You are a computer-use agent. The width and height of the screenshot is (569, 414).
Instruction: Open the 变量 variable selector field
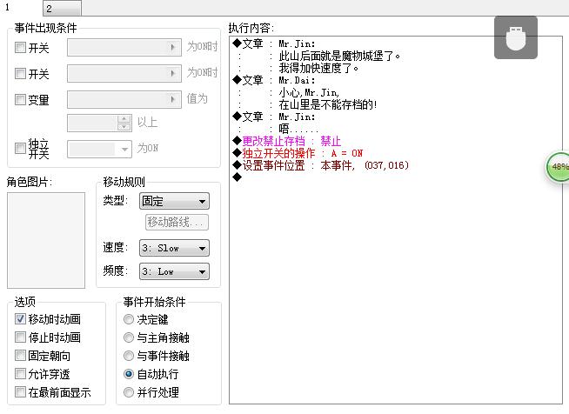(124, 99)
